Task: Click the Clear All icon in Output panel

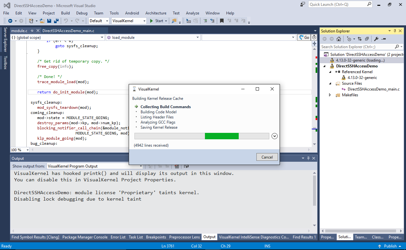Action: point(177,166)
